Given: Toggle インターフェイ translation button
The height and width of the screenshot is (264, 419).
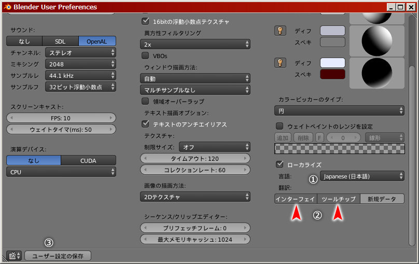Looking at the screenshot, I should (x=296, y=199).
